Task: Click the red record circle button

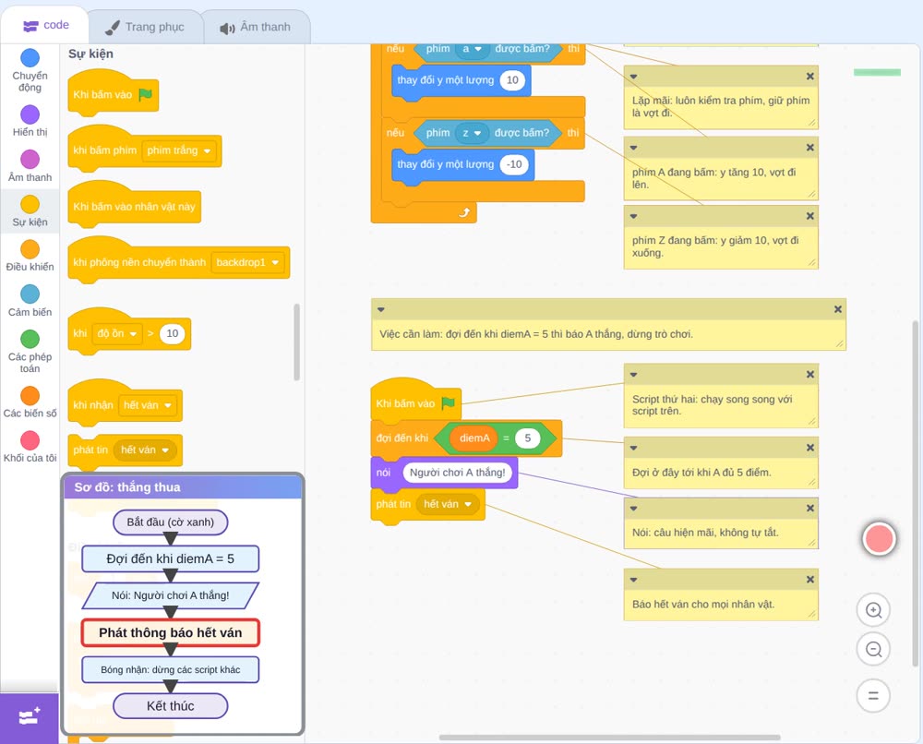Action: (x=879, y=538)
